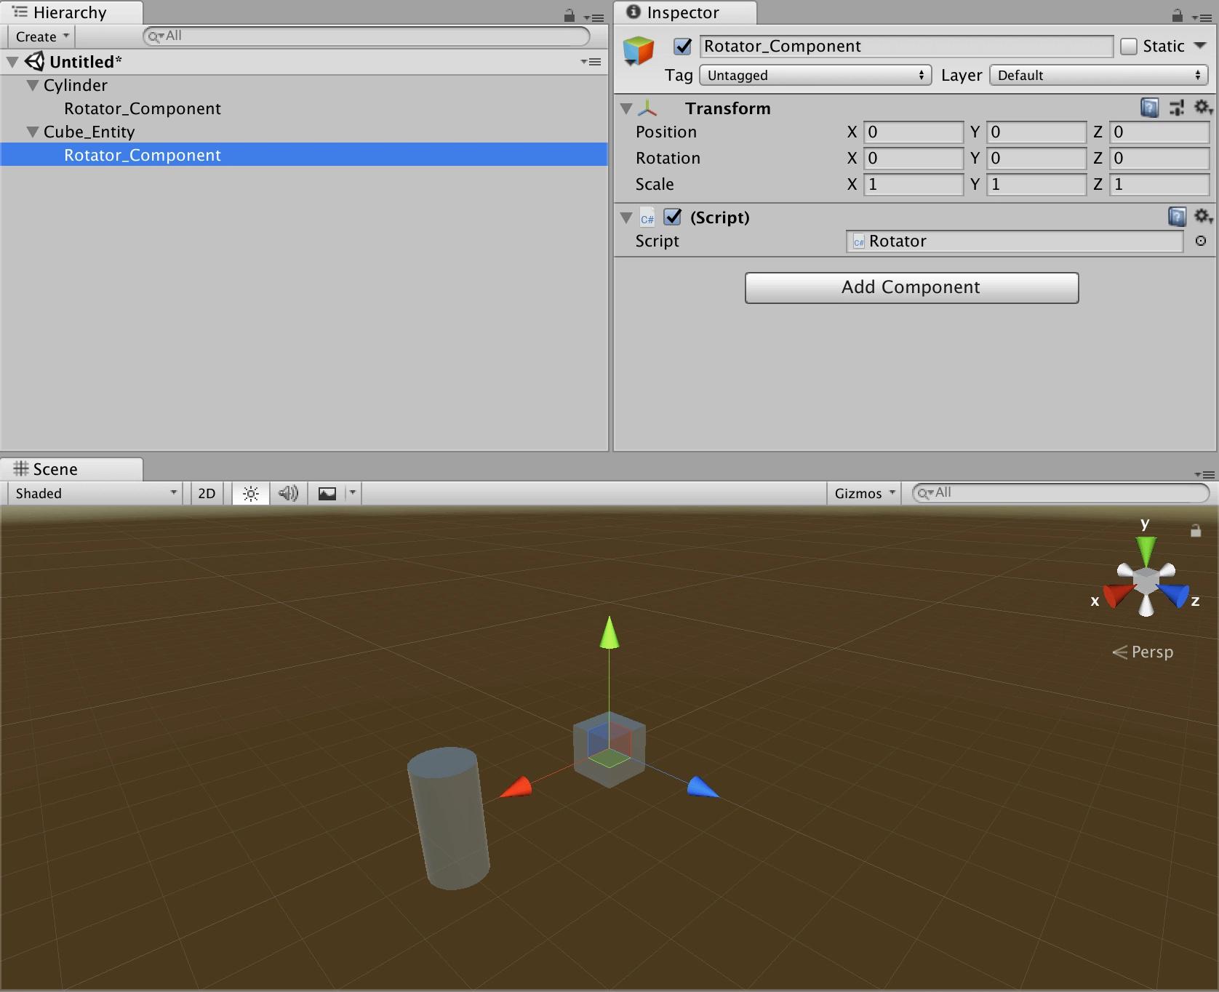1219x992 pixels.
Task: Open Transform component help book icon
Action: (x=1149, y=108)
